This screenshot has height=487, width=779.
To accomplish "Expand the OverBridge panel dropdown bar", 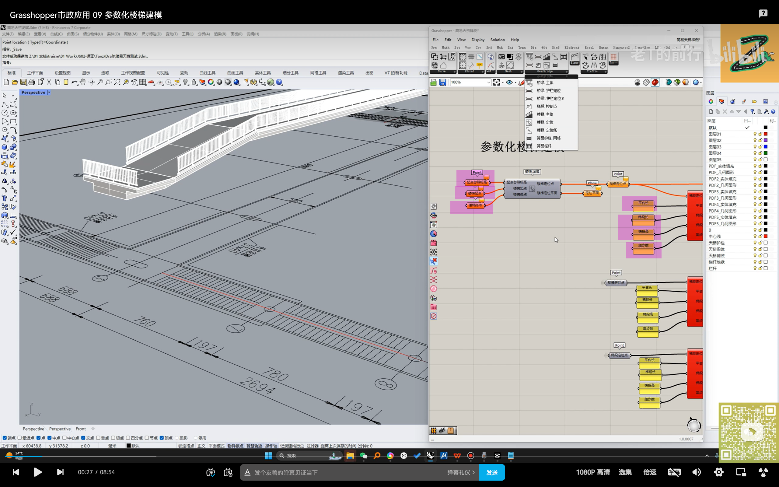I will click(546, 72).
